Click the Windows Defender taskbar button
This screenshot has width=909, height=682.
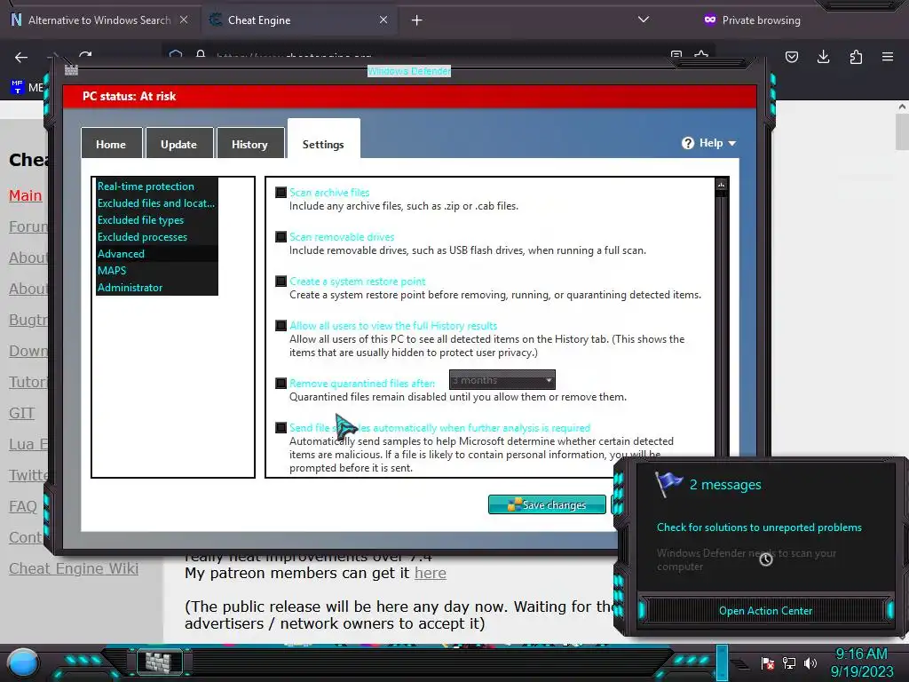159,662
